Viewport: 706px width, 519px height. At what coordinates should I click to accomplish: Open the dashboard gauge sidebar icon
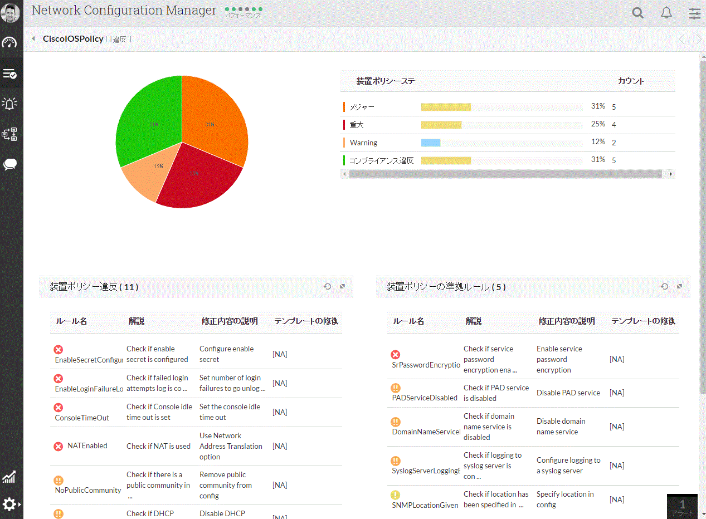click(10, 42)
